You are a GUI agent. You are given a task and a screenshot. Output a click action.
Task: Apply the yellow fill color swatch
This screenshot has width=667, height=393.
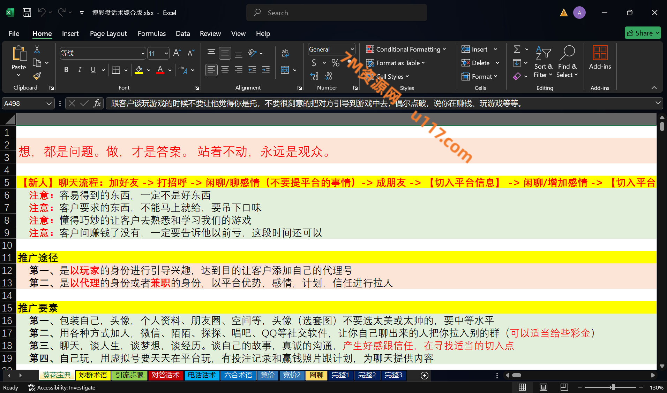(x=139, y=70)
